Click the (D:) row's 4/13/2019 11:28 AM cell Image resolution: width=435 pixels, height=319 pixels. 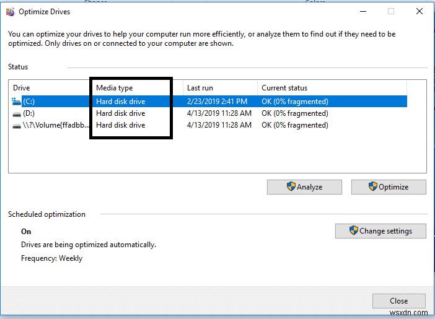(219, 113)
